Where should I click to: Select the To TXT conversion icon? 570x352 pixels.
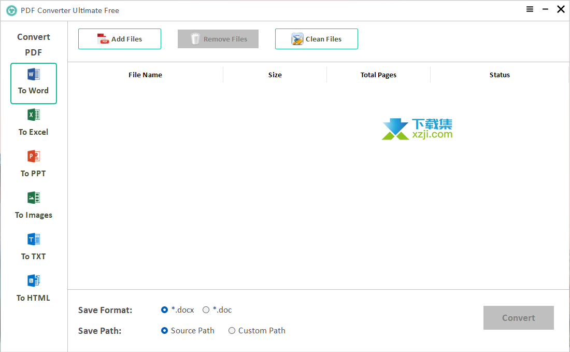34,240
